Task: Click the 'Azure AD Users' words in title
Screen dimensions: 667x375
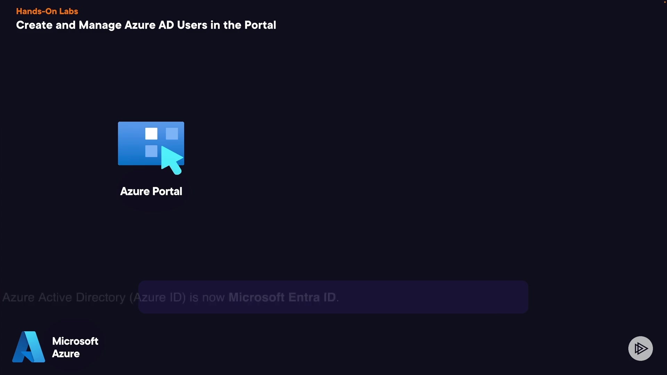Action: coord(166,25)
